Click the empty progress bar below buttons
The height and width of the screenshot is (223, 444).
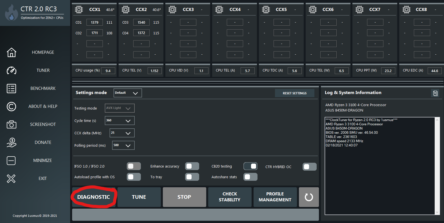pyautogui.click(x=196, y=215)
